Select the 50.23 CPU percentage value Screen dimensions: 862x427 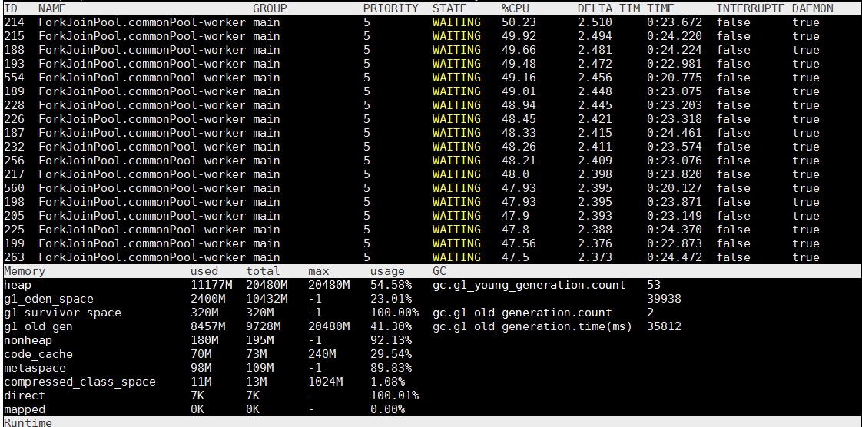click(x=519, y=22)
